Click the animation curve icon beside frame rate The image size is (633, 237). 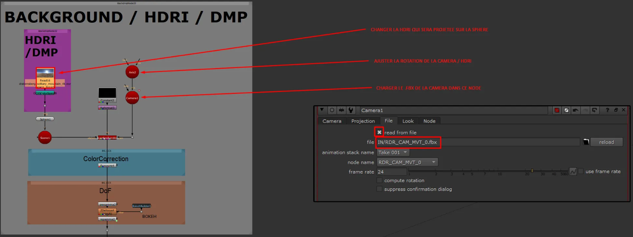(573, 172)
